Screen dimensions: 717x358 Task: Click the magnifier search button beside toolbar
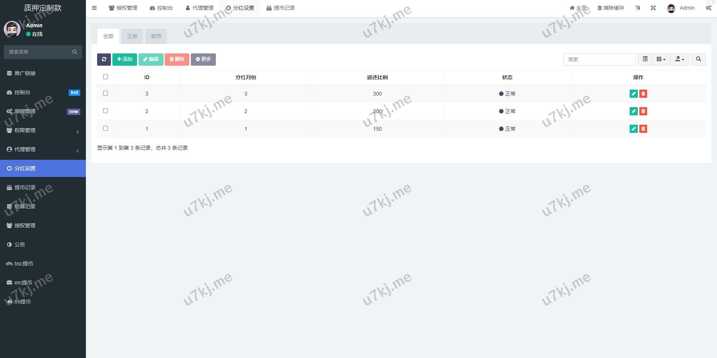[698, 59]
